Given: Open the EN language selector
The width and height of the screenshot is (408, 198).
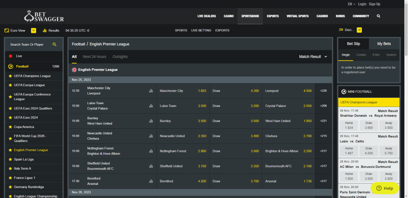Looking at the screenshot, I should point(351,4).
